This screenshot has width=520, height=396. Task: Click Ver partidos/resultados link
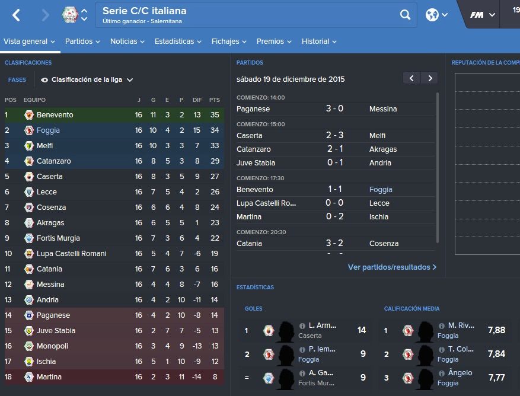[x=392, y=267]
